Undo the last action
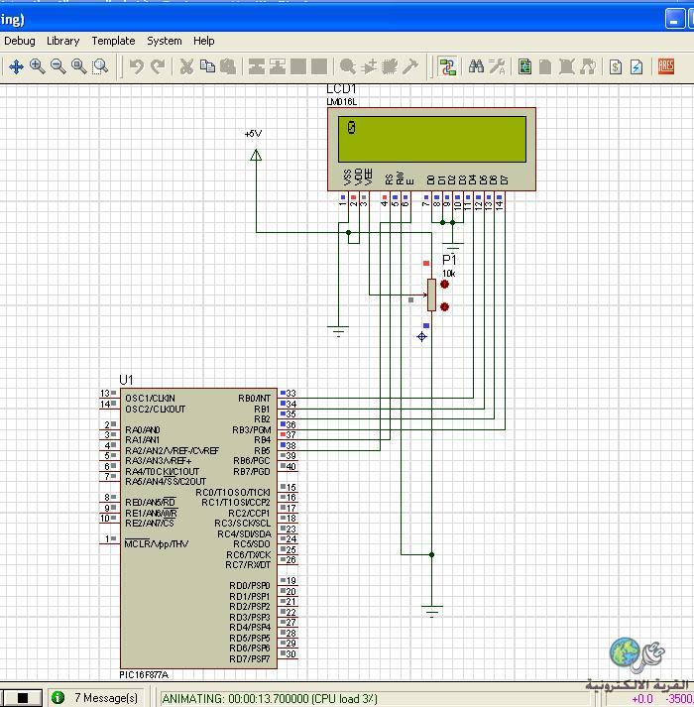This screenshot has width=694, height=707. pyautogui.click(x=136, y=66)
